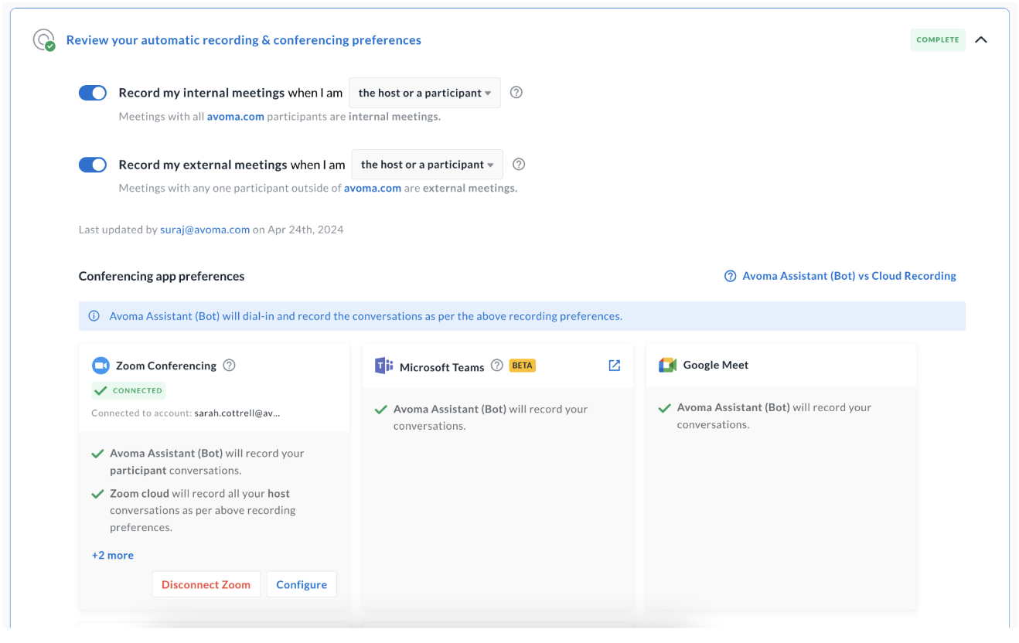Click the BETA badge on Microsoft Teams
The image size is (1019, 643).
click(523, 366)
